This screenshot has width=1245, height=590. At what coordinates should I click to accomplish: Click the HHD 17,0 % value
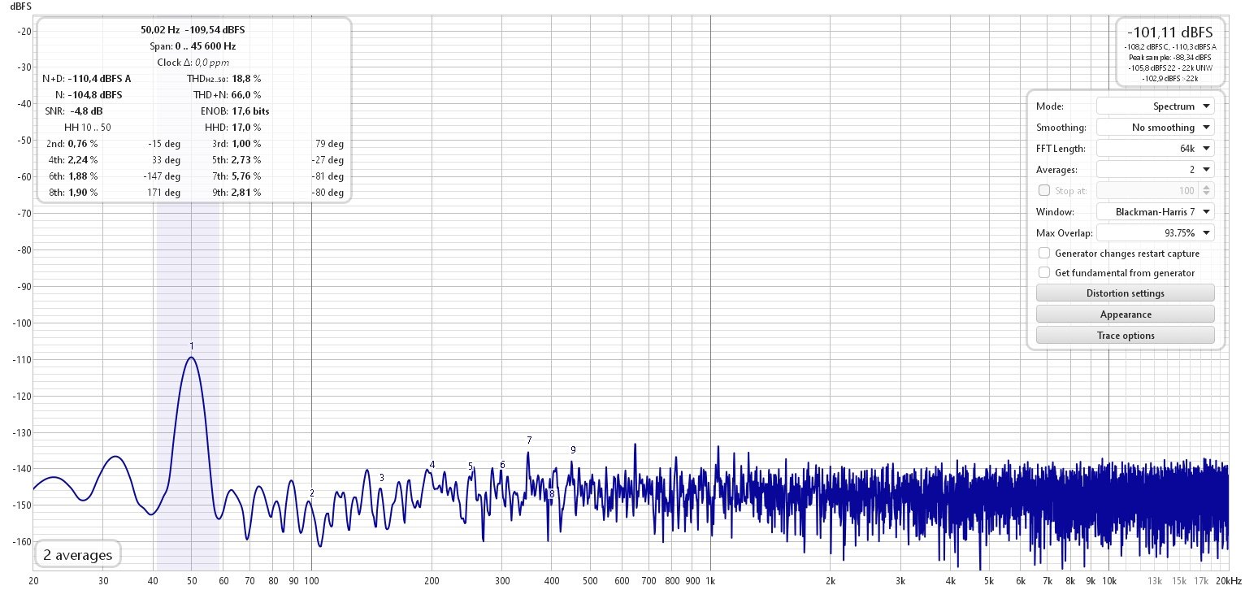[246, 128]
